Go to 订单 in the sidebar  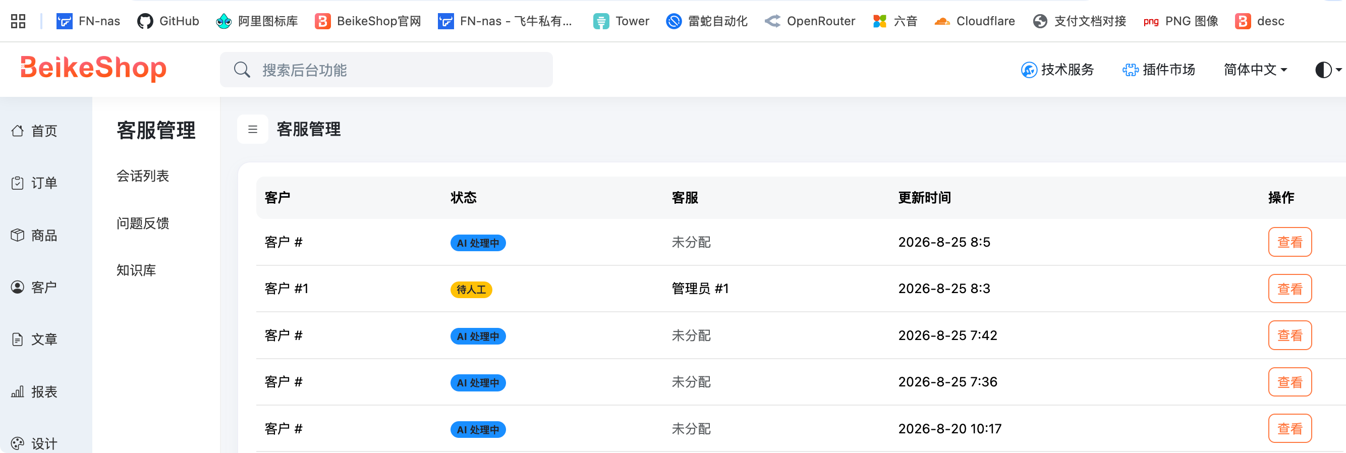coord(34,183)
